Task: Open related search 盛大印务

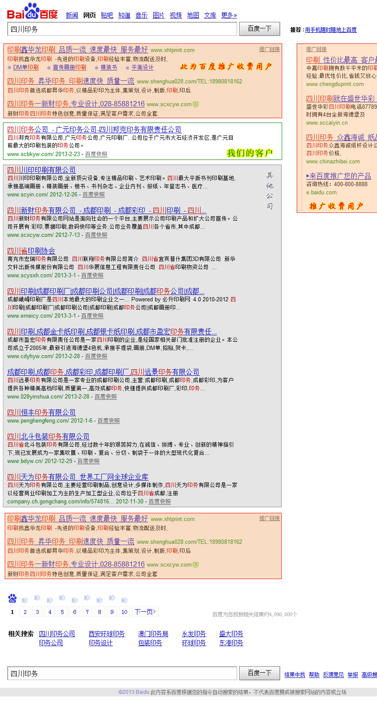Action: point(231,634)
